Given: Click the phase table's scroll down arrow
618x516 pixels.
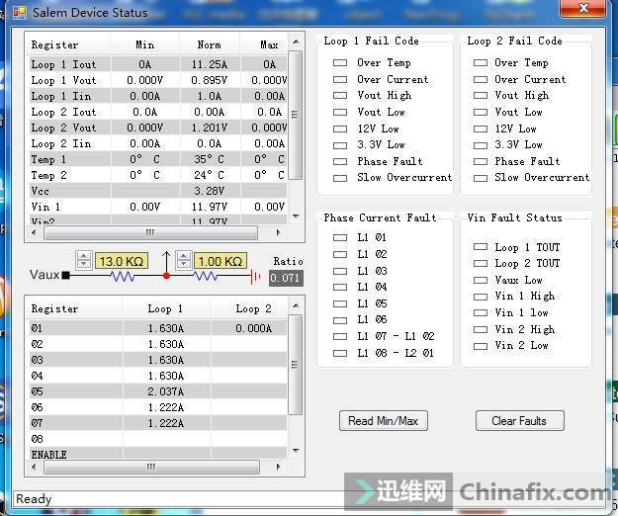Looking at the screenshot, I should [x=296, y=450].
